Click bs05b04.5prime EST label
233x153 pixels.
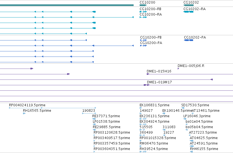pyautogui.click(x=199, y=127)
